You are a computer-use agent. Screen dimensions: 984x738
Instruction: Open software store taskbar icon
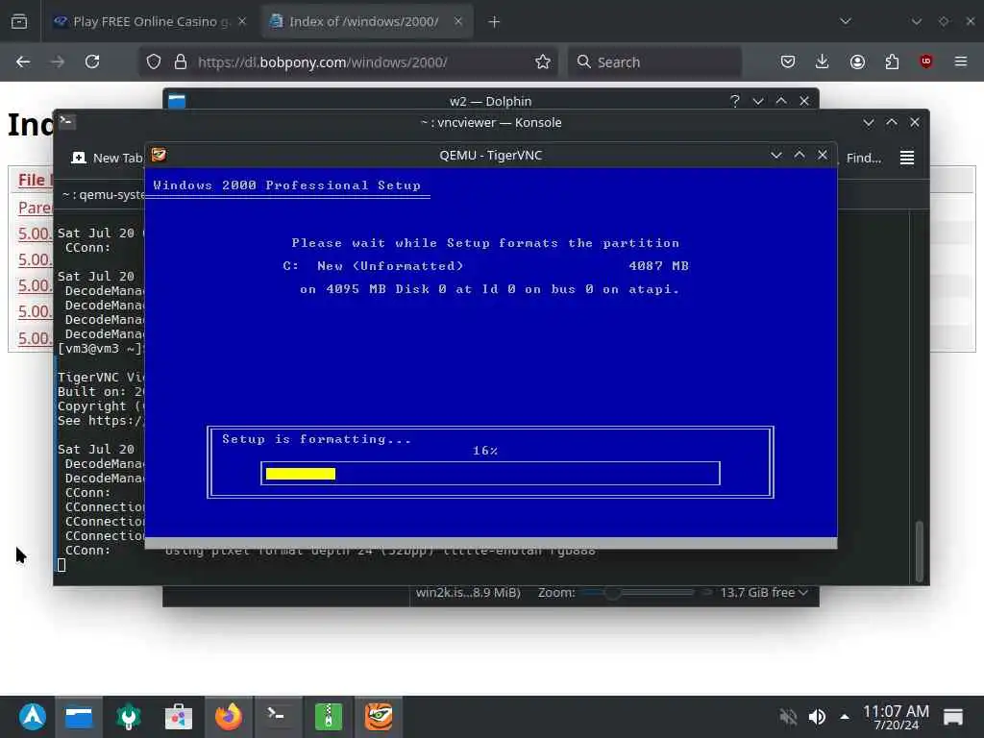(178, 717)
